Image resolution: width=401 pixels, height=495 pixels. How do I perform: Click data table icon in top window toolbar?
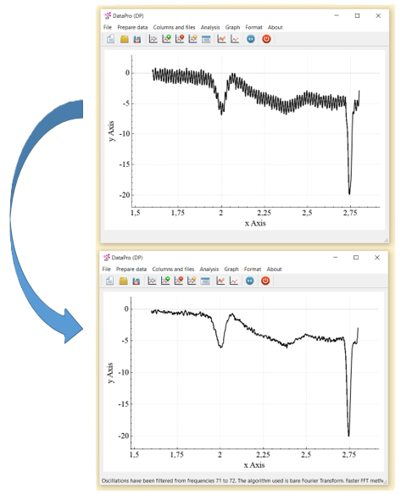tap(206, 39)
